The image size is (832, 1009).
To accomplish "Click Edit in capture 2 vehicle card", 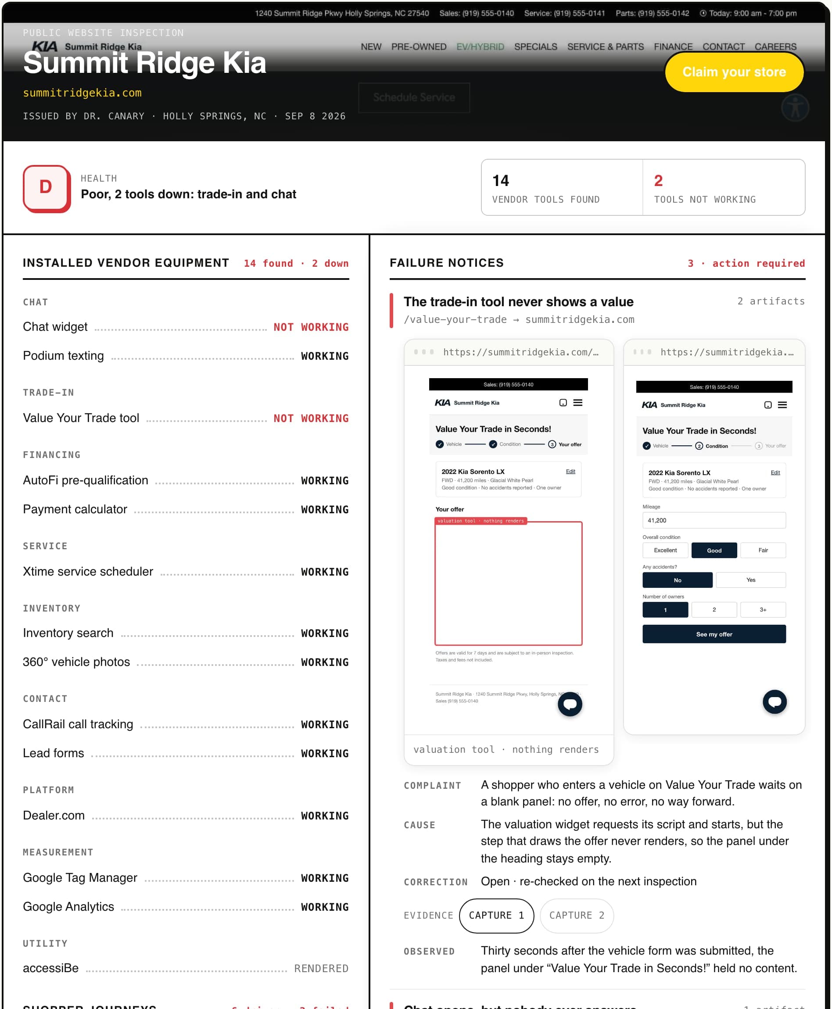I will tap(775, 472).
